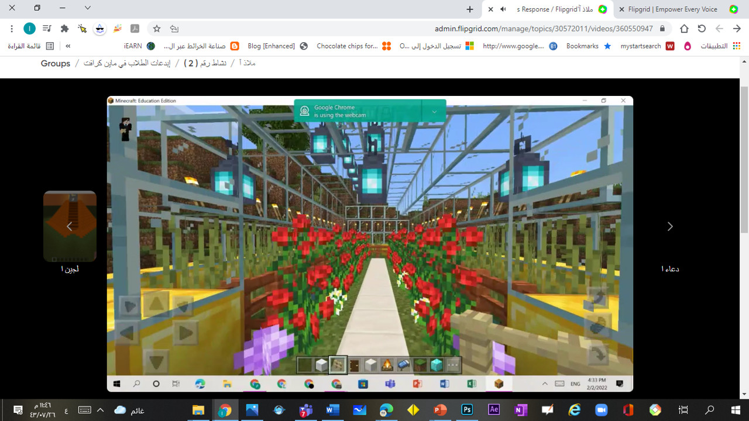This screenshot has height=421, width=749.
Task: Open OneNote from the taskbar
Action: (x=520, y=410)
